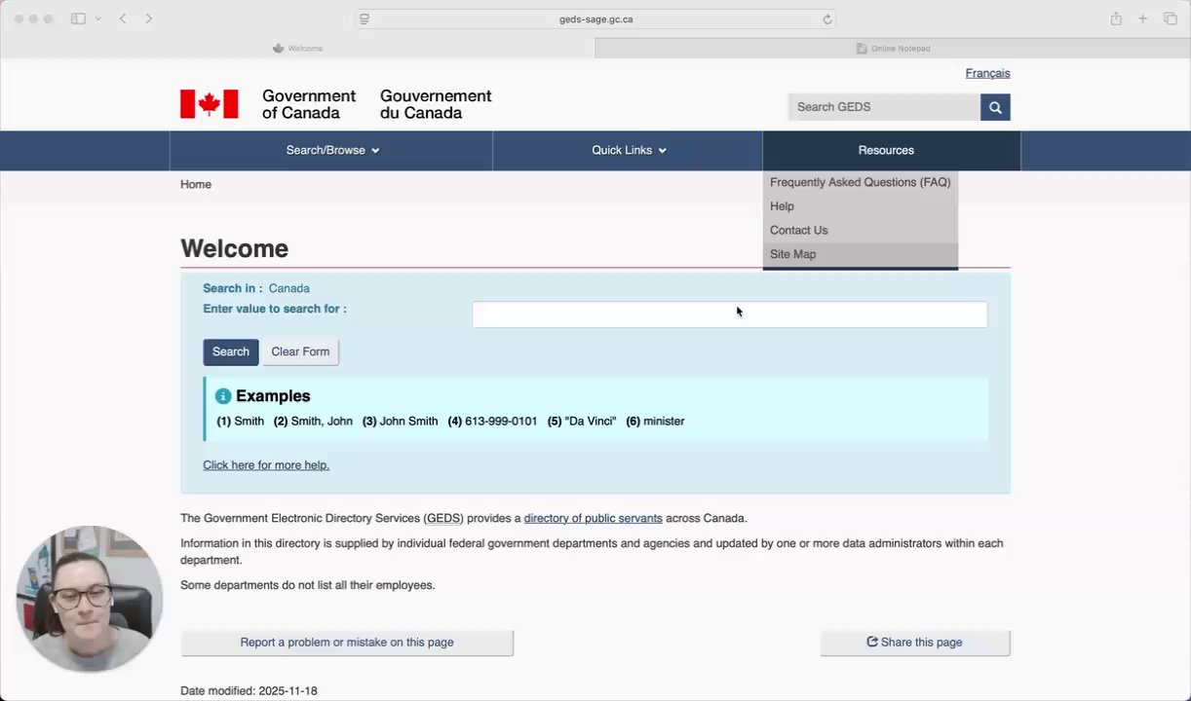This screenshot has width=1191, height=701.
Task: Click the Examples info icon
Action: [x=223, y=396]
